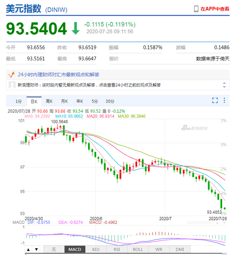The width and height of the screenshot is (235, 255).
Task: Open the 在APP中查看 link
Action: click(x=215, y=9)
